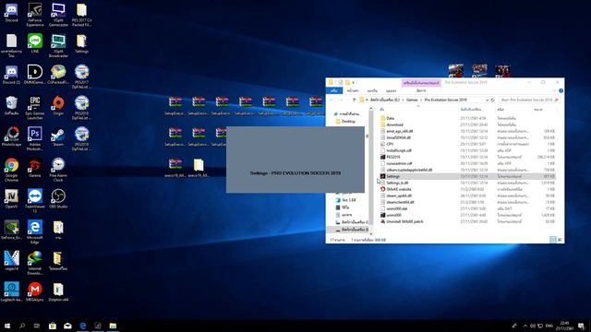This screenshot has width=591, height=332.
Task: Select the Dolphin-x64 folder on desktop
Action: point(58,291)
